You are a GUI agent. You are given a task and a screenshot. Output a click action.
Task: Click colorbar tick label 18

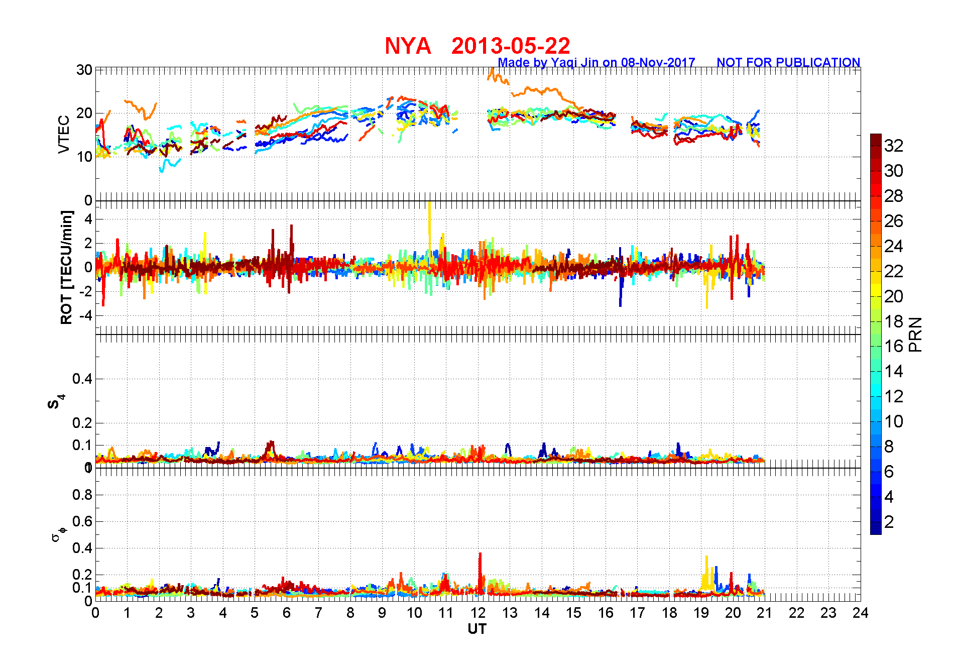(894, 321)
